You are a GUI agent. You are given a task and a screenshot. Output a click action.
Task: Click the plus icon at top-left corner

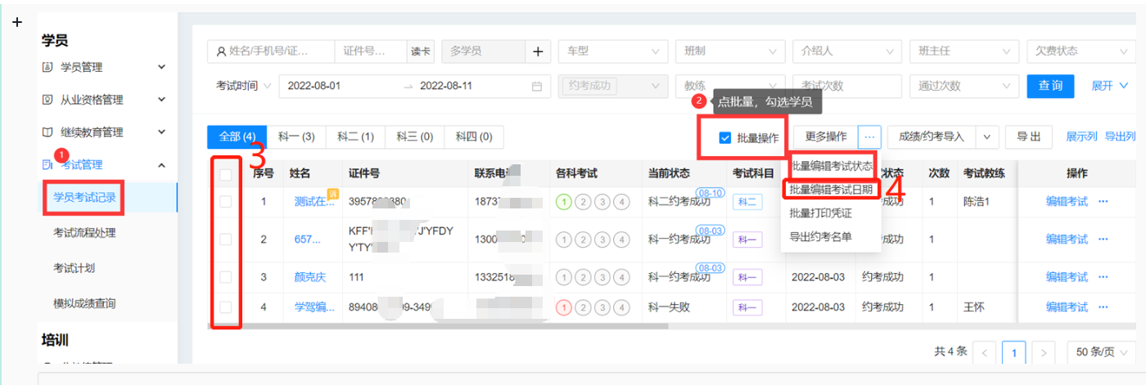click(x=17, y=22)
